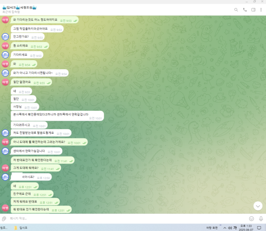The width and height of the screenshot is (266, 231).
Task: Open the three-dot chat options menu
Action: tap(261, 10)
